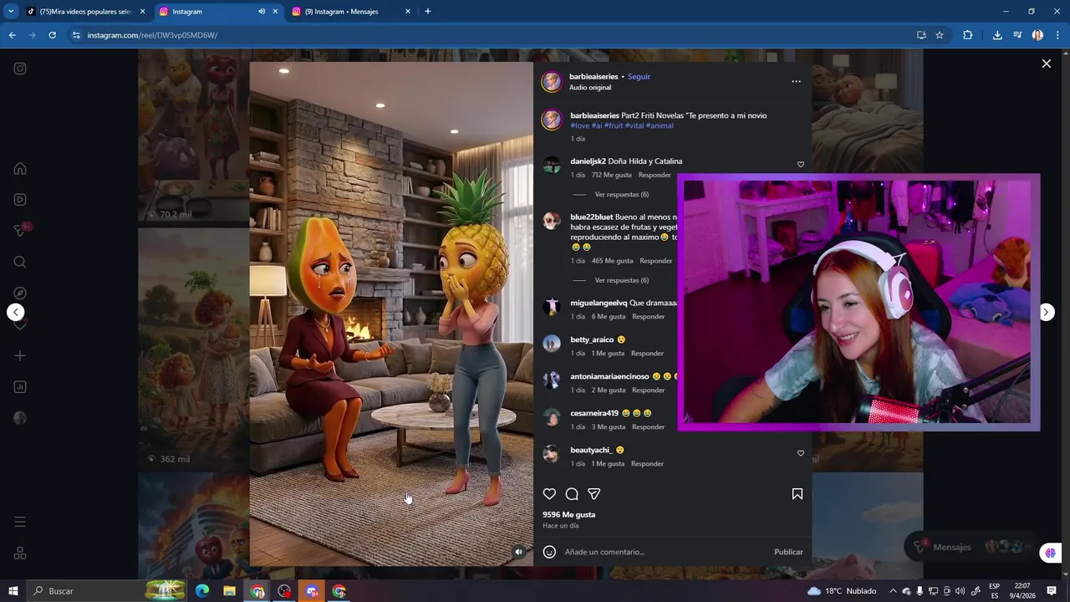Click the address bar URL
The width and height of the screenshot is (1070, 602).
pos(152,35)
